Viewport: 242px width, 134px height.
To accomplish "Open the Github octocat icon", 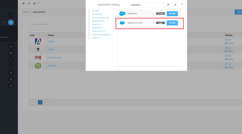I will click(x=38, y=49).
